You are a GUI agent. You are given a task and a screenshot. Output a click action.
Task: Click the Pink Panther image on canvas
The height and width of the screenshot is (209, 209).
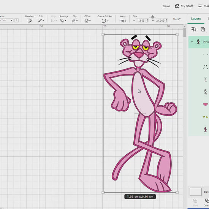[x=140, y=113]
